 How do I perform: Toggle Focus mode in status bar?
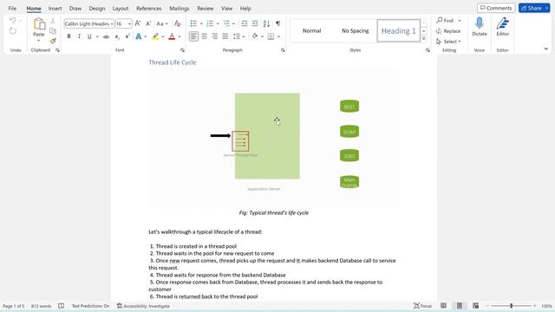422,306
